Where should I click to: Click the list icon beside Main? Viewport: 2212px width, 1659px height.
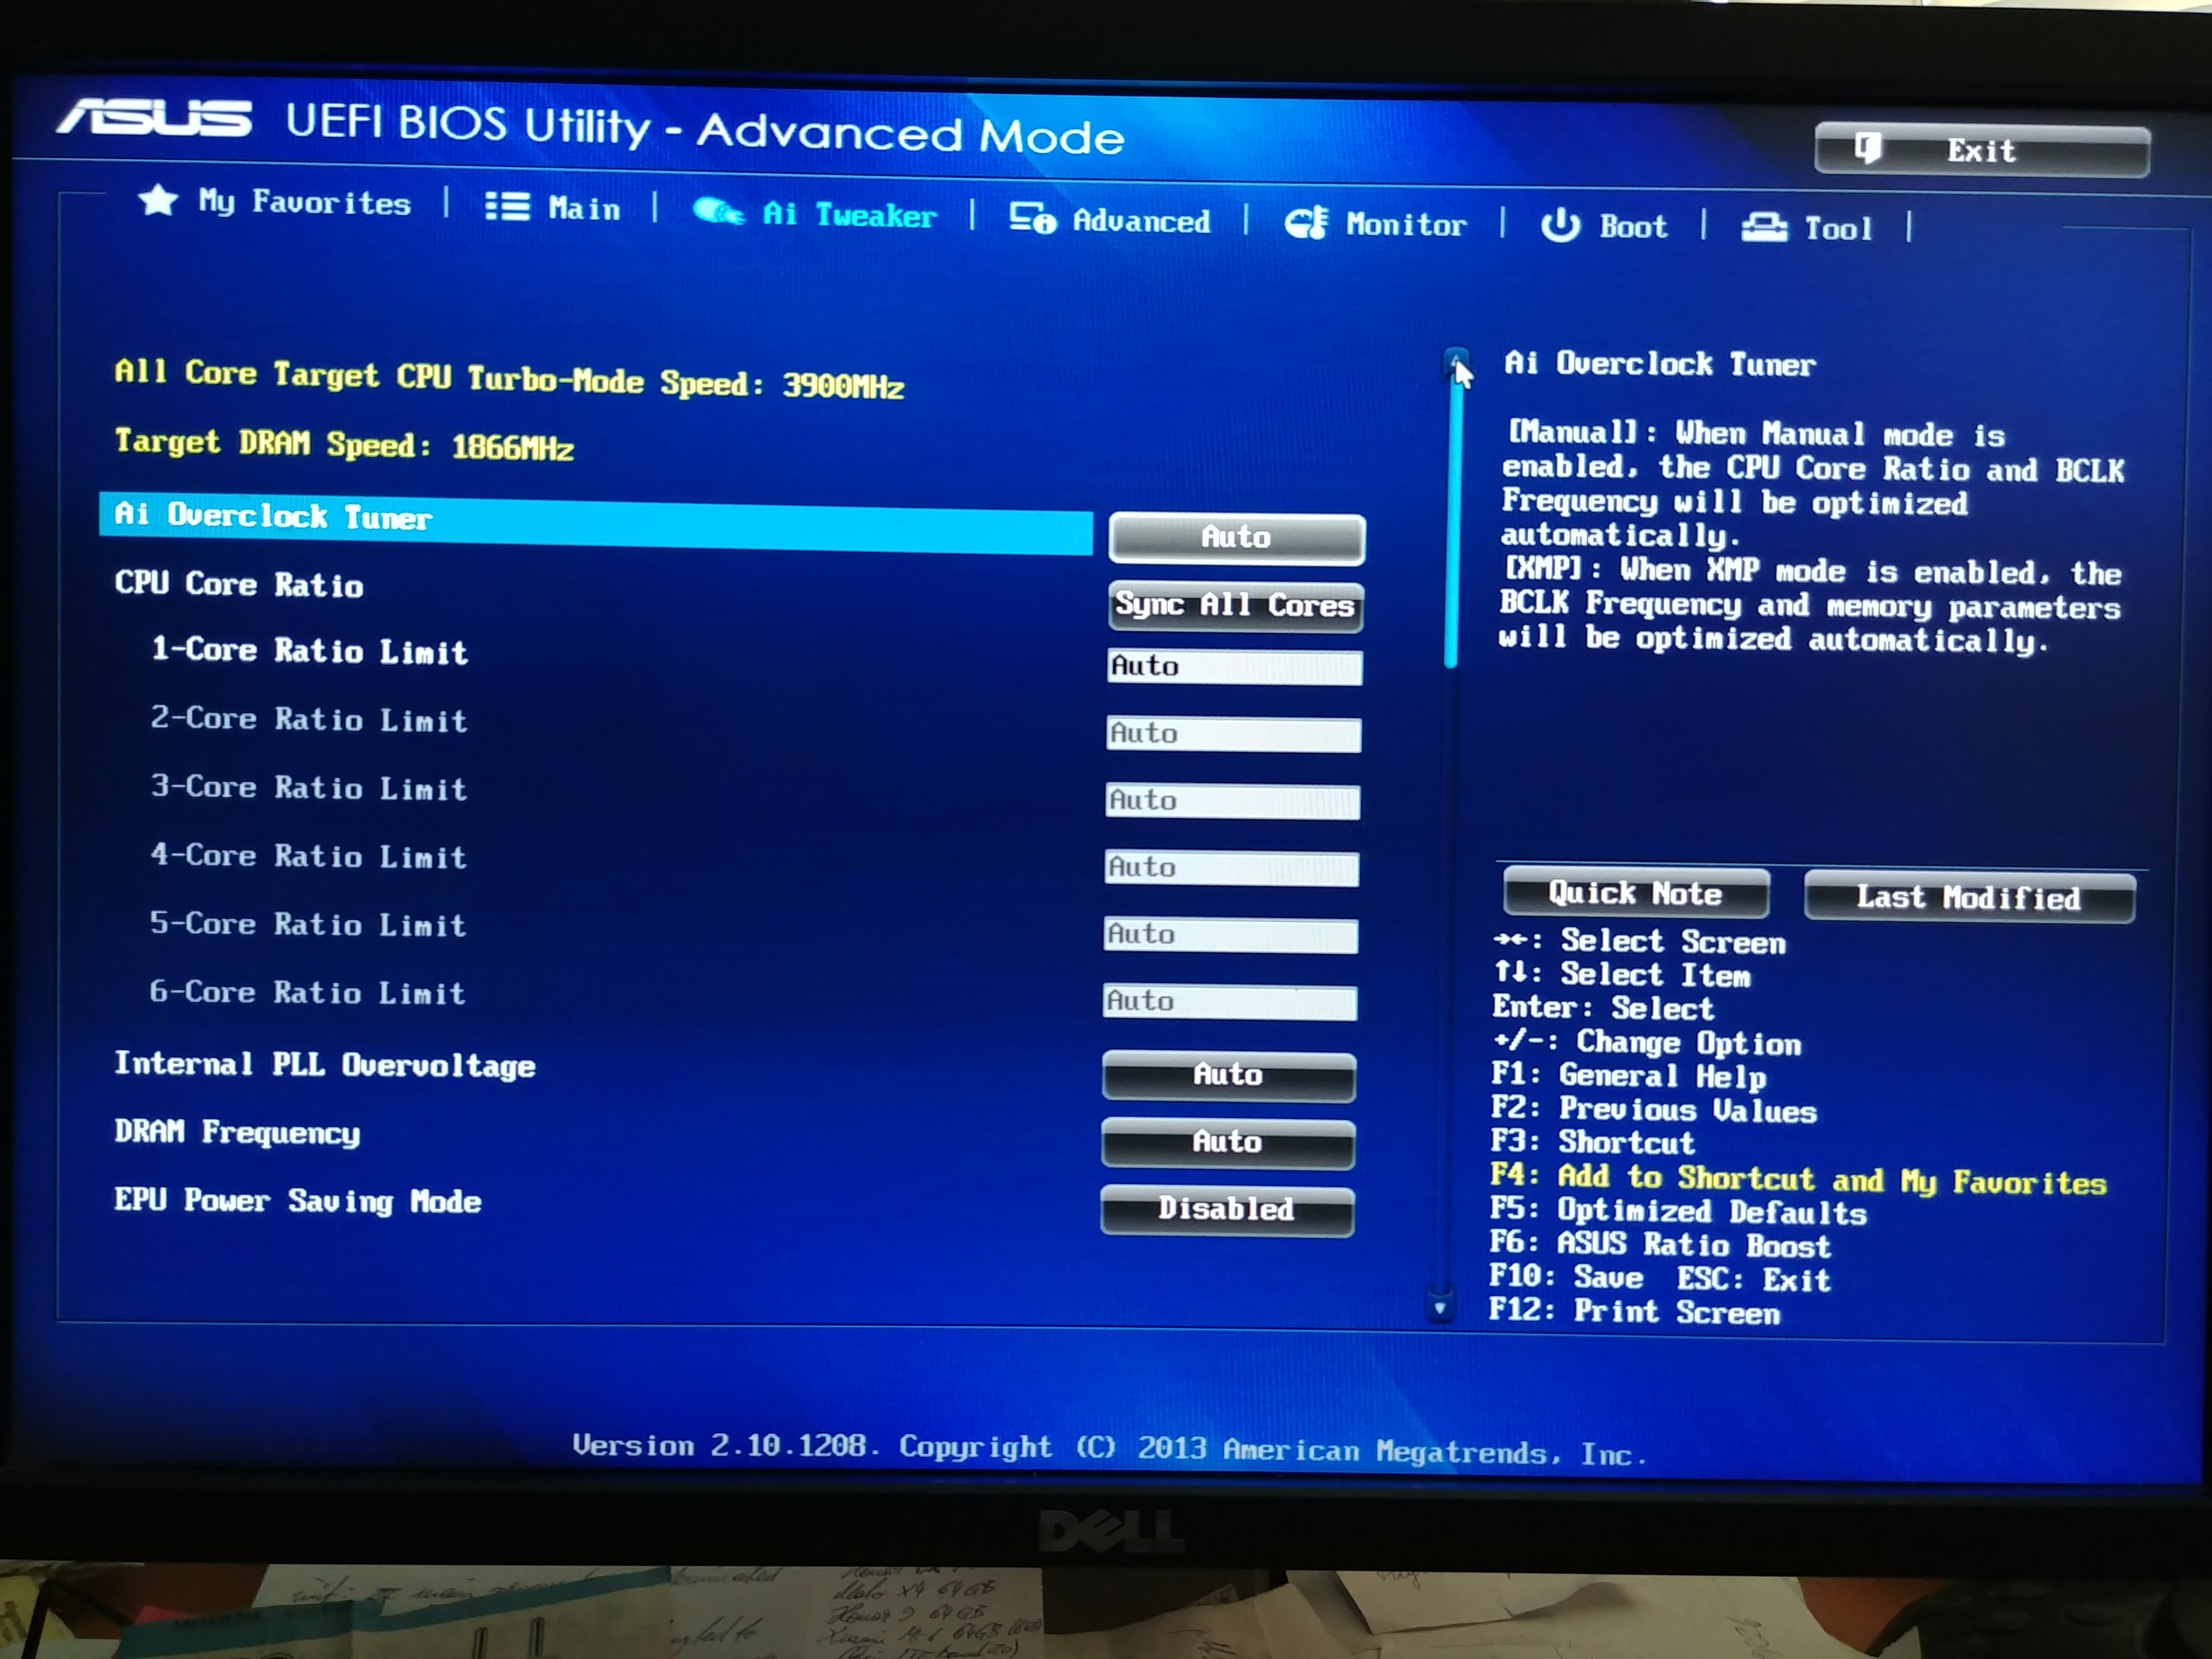pos(507,206)
